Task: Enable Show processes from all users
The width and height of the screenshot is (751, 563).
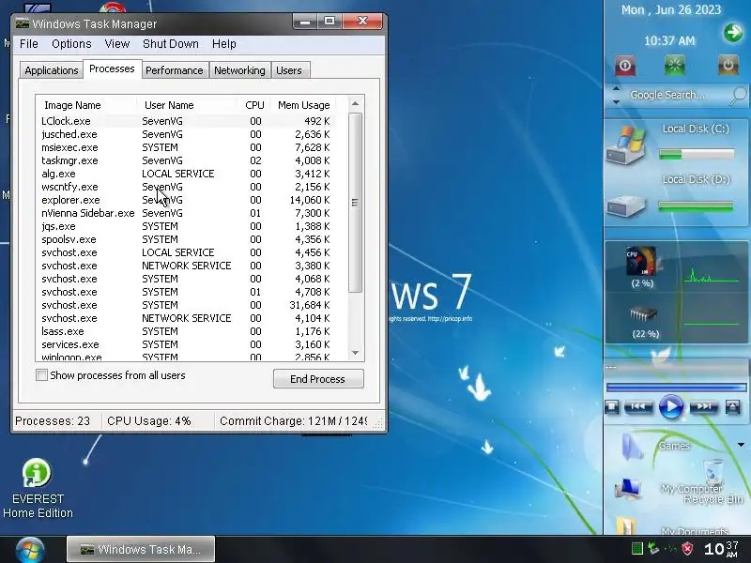Action: coord(41,374)
